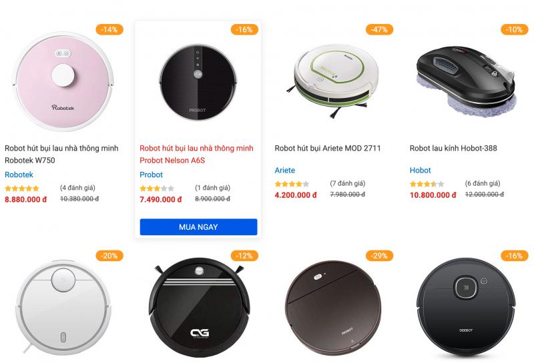Open the Ariete MOD 2711 vacuum image
Image resolution: width=534 pixels, height=363 pixels.
tap(333, 81)
